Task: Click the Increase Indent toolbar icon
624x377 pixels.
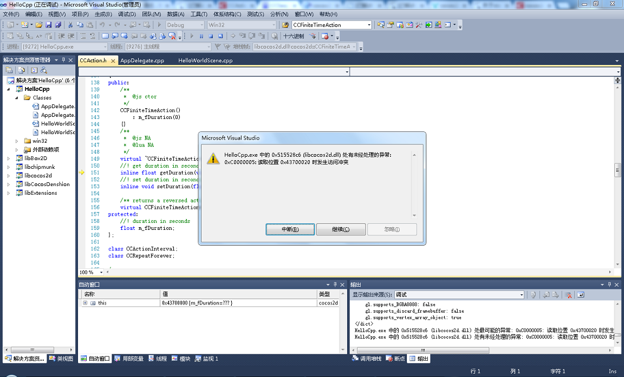Action: tap(71, 36)
